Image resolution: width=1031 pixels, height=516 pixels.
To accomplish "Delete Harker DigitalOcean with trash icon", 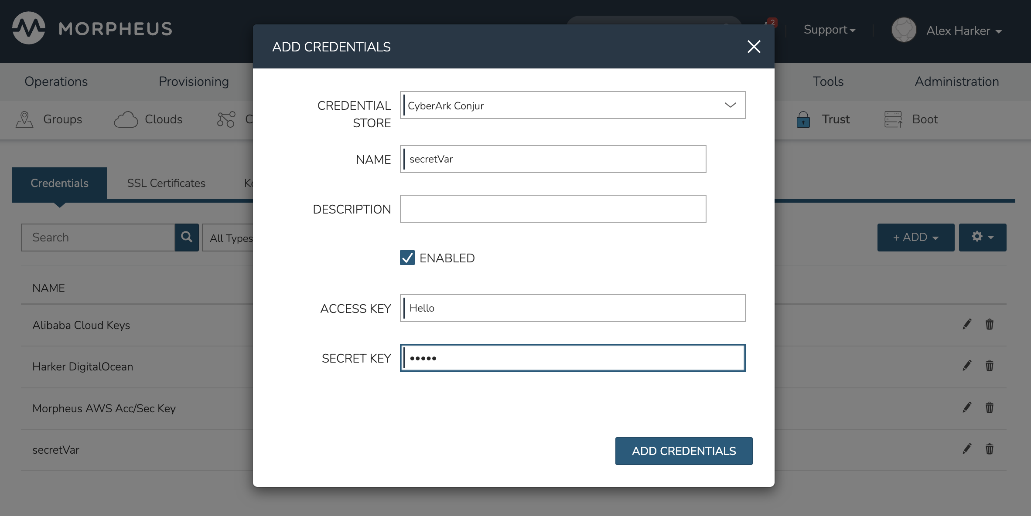I will click(x=989, y=366).
